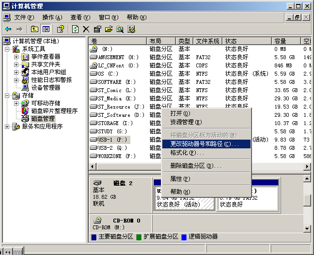The height and width of the screenshot is (255, 314).
Task: Click the volume list right scroll arrow
Action: [307, 166]
